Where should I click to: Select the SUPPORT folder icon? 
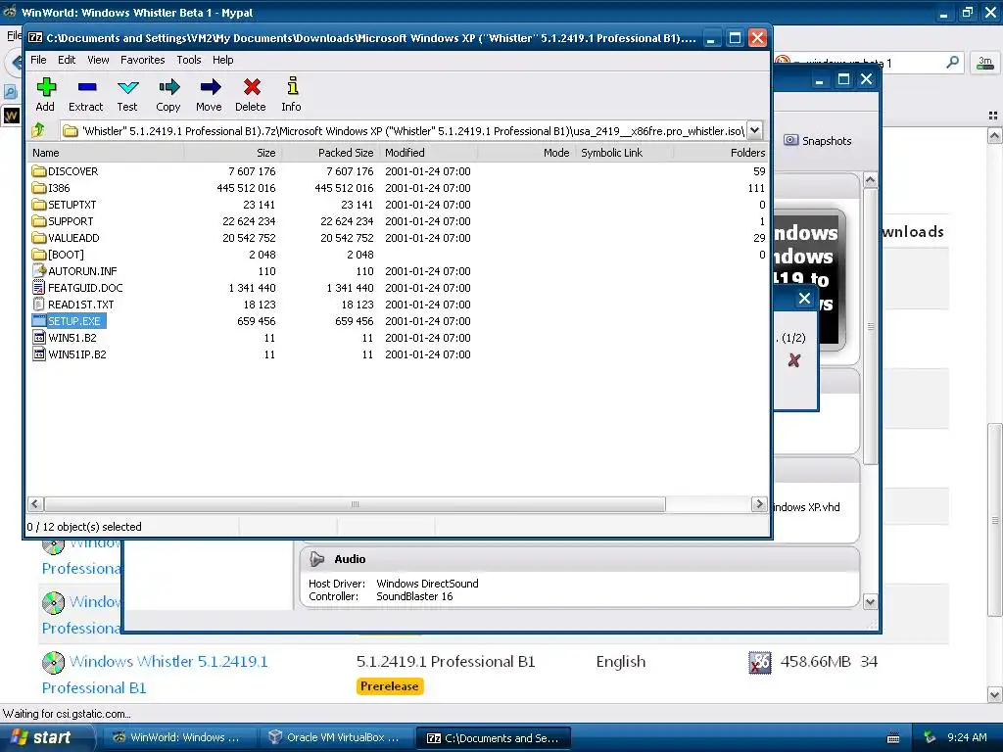[x=39, y=221]
